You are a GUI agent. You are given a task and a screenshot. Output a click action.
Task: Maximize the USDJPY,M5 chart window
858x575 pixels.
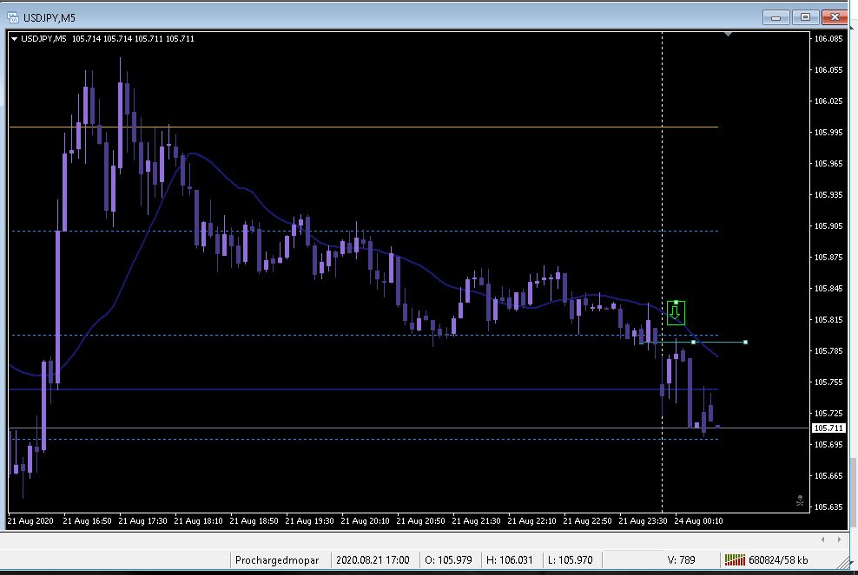pos(806,17)
